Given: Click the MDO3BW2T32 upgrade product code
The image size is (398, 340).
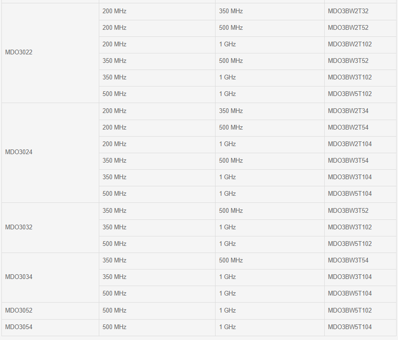Looking at the screenshot, I should coord(348,11).
